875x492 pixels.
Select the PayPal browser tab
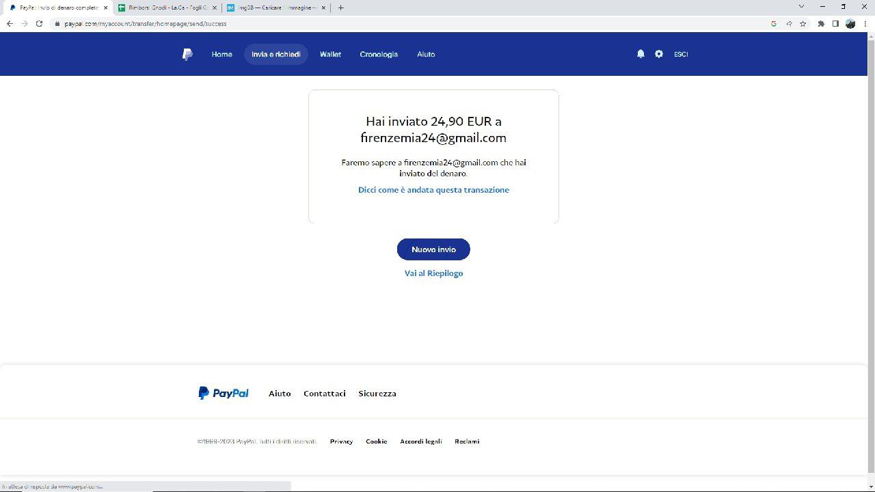[57, 8]
